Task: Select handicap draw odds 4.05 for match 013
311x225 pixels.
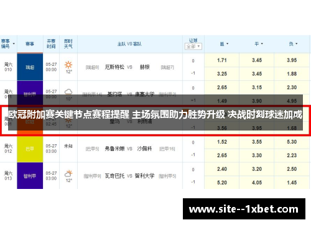Action: point(257,183)
